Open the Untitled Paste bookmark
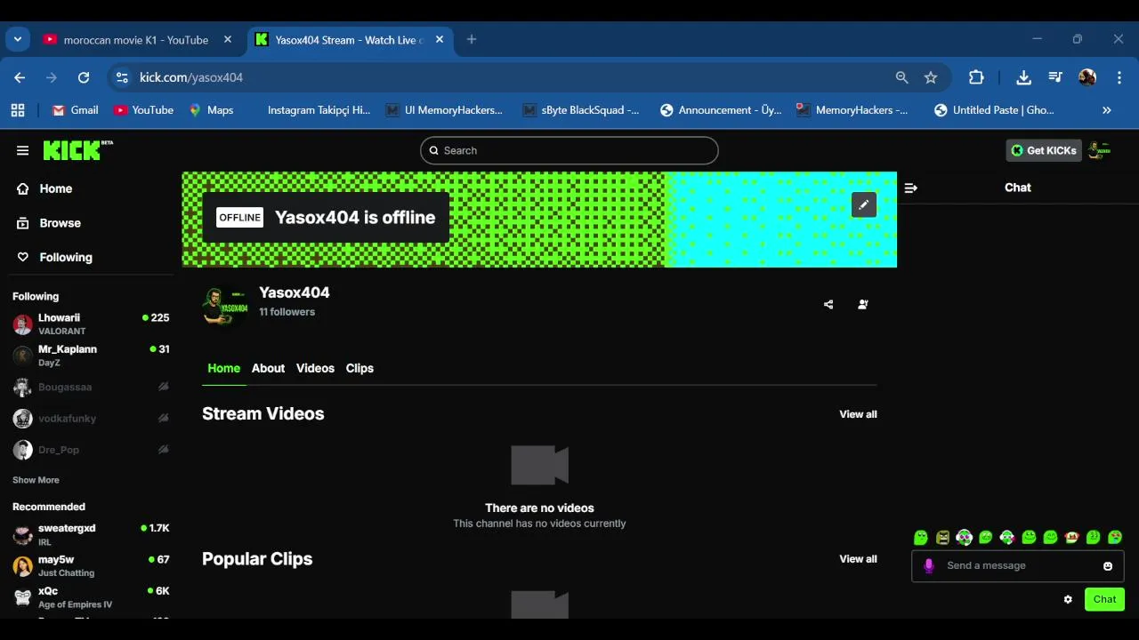The width and height of the screenshot is (1139, 640). tap(994, 110)
